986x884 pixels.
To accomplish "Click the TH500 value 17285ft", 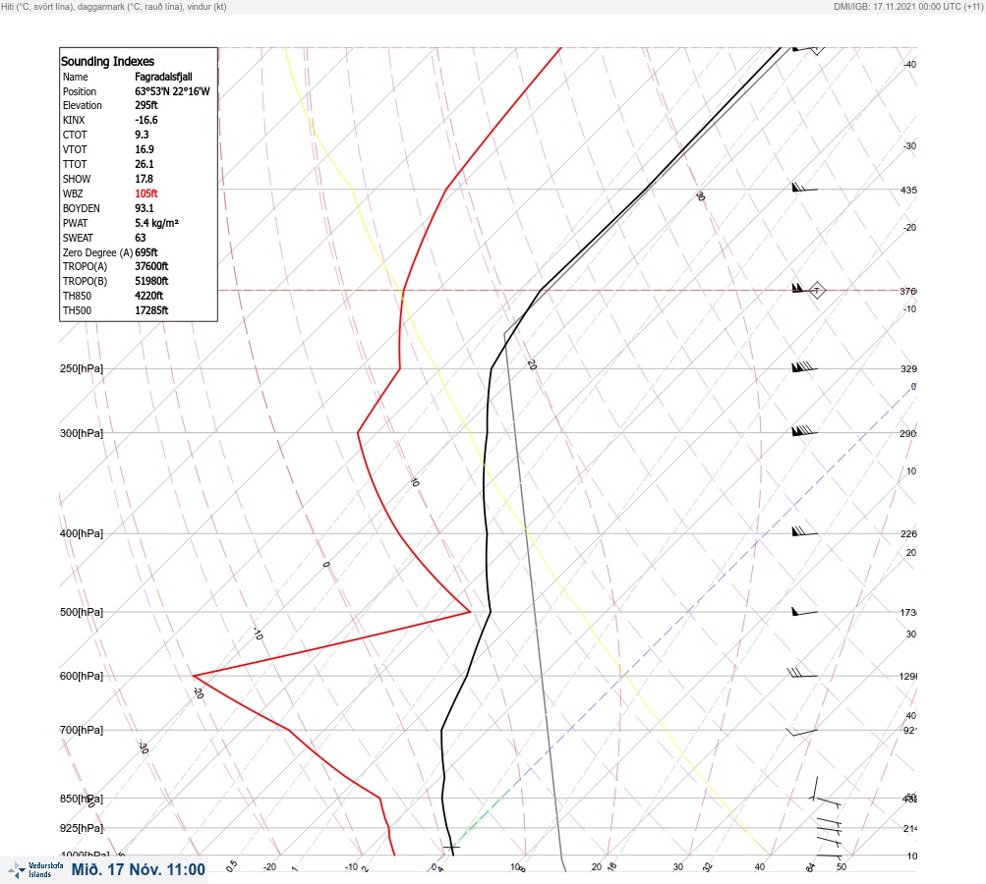I will click(151, 310).
